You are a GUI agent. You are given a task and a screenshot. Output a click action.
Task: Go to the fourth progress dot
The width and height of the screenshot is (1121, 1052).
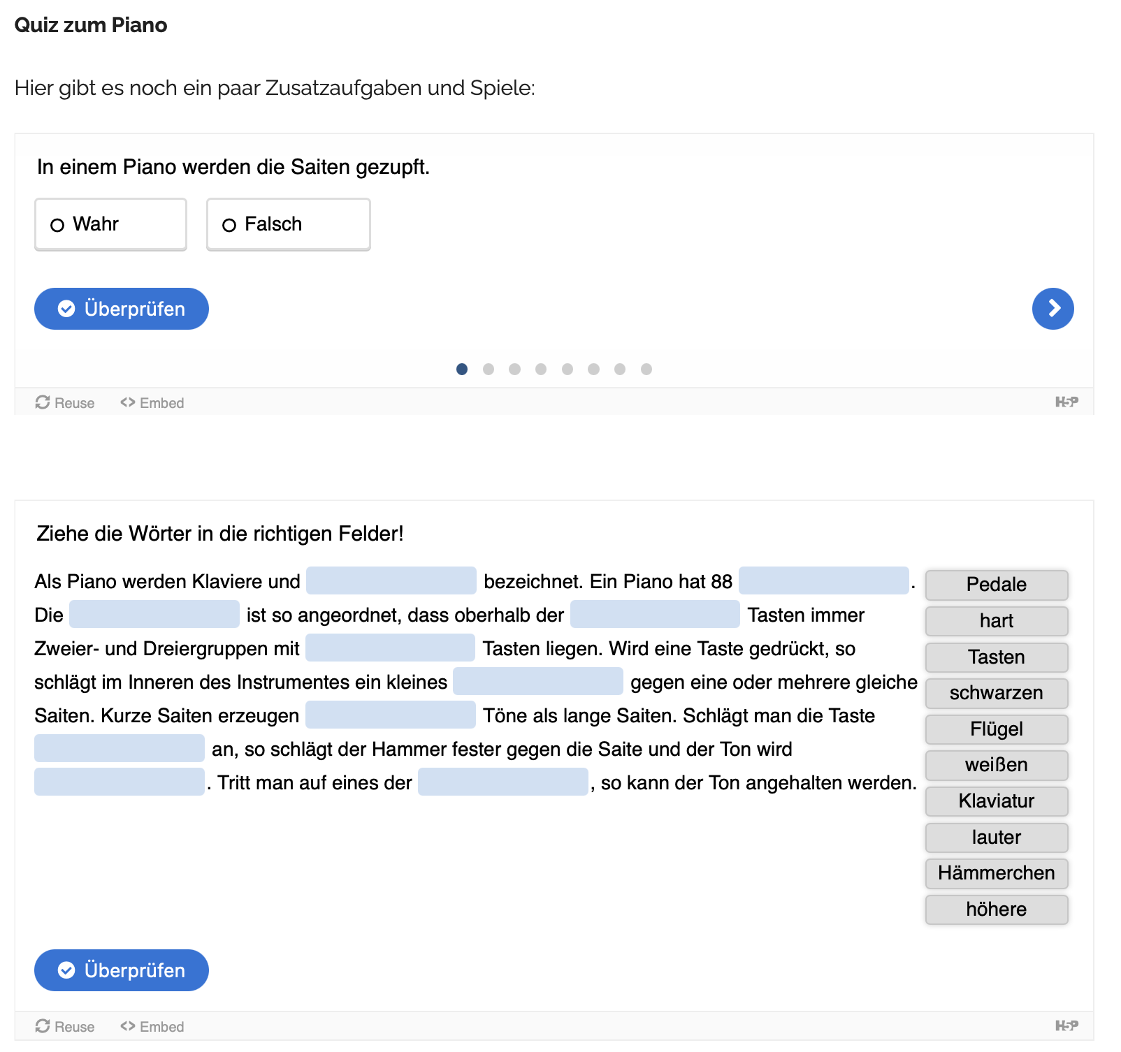541,369
